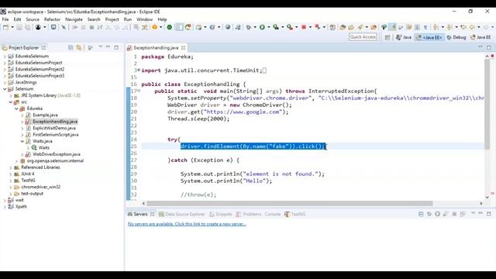Collapse All in Project Explorer toolbar

(x=71, y=48)
